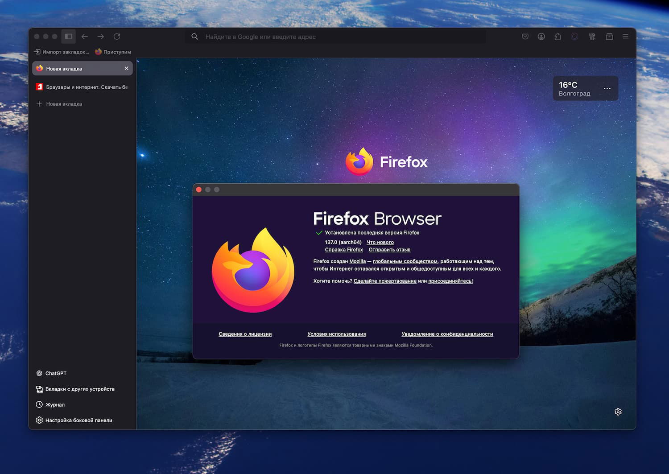Open new tab customization gear
Viewport: 669px width, 474px height.
[618, 412]
